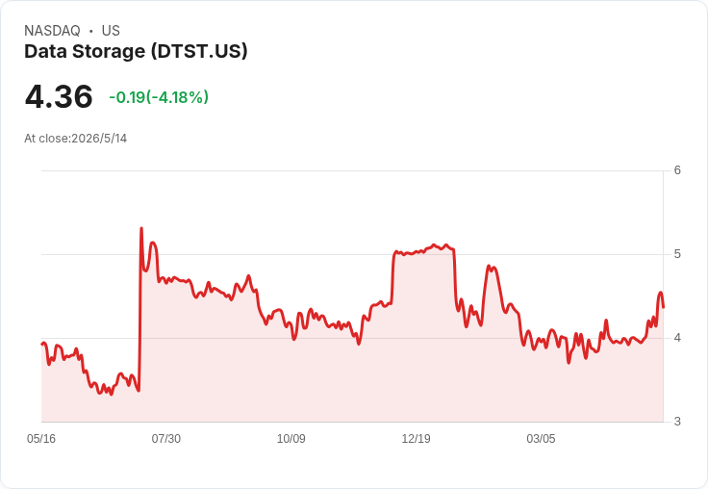Click the At close 2026/5/14 text
This screenshot has height=489, width=708.
[75, 139]
